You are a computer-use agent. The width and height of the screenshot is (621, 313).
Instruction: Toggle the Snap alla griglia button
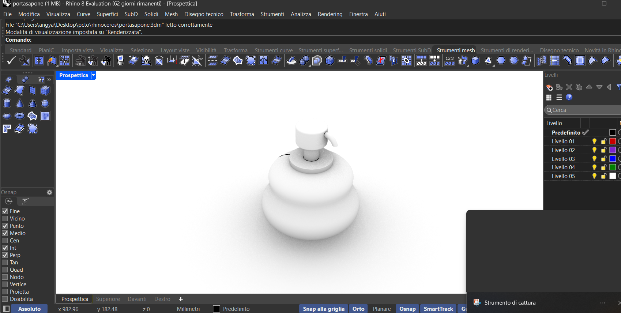(x=324, y=309)
